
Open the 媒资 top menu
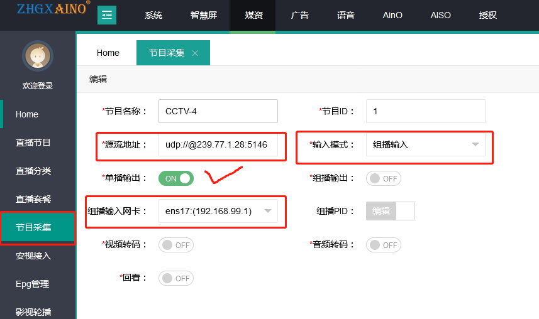253,15
